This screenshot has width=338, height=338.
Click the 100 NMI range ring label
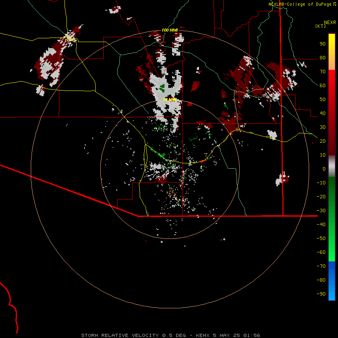click(170, 30)
